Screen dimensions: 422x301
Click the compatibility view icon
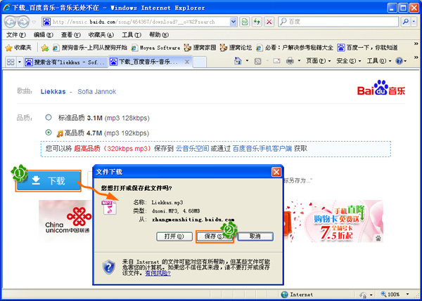tap(244, 22)
